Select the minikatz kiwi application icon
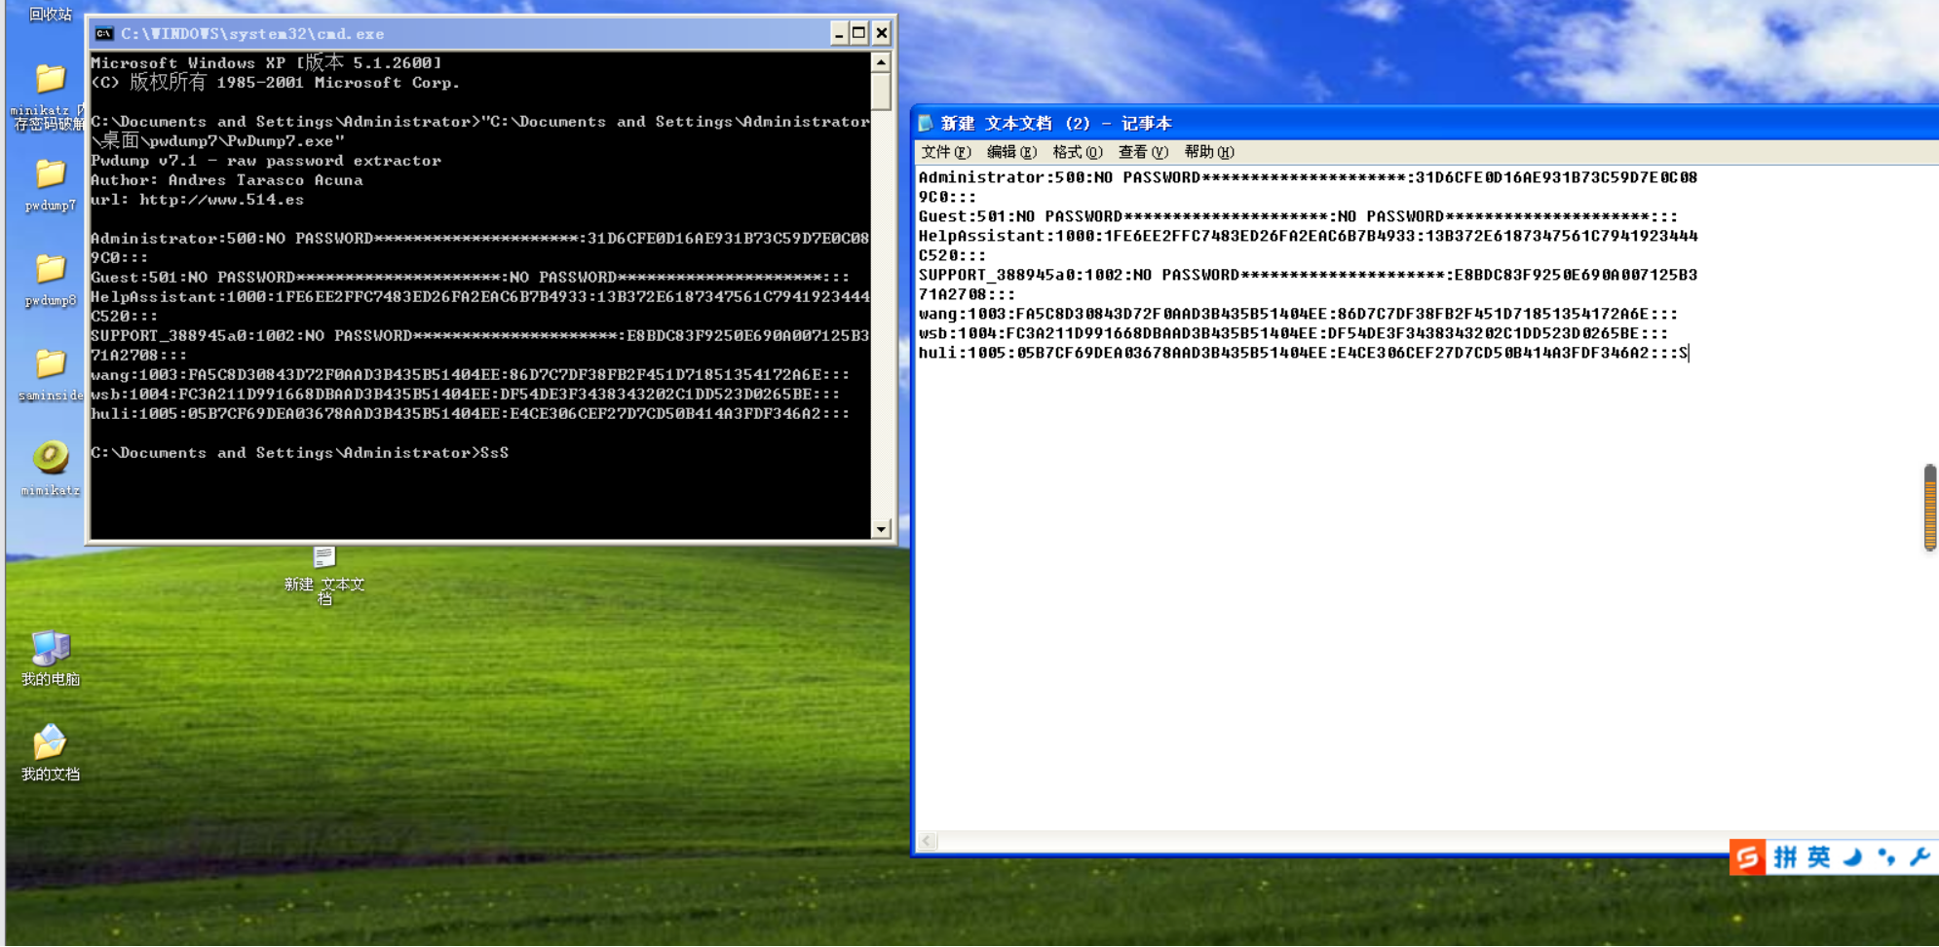This screenshot has height=947, width=1939. [x=50, y=457]
